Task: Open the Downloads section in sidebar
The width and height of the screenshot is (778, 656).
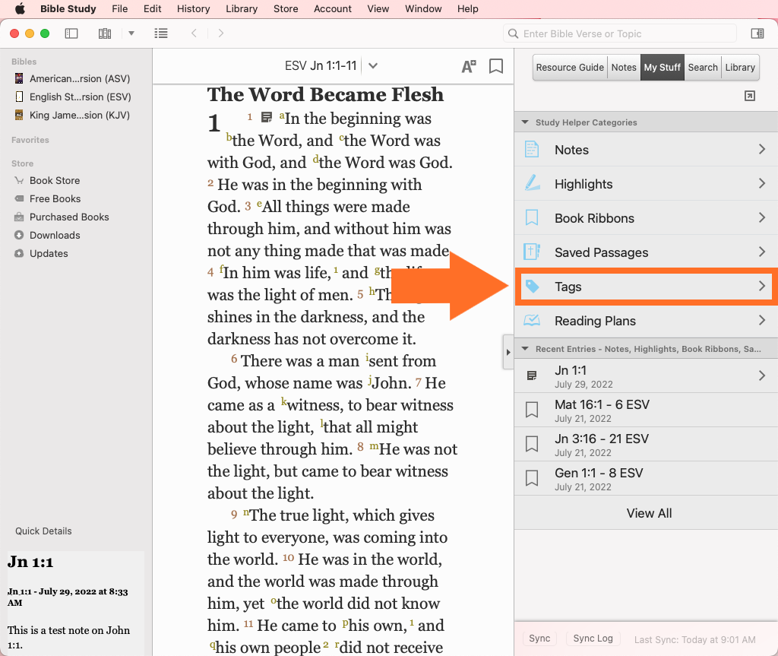Action: [x=55, y=235]
